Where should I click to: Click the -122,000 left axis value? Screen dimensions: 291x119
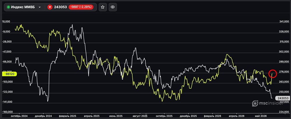click(8, 92)
